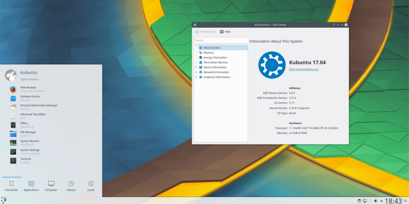Open the audio volume tray icon

pos(376,201)
